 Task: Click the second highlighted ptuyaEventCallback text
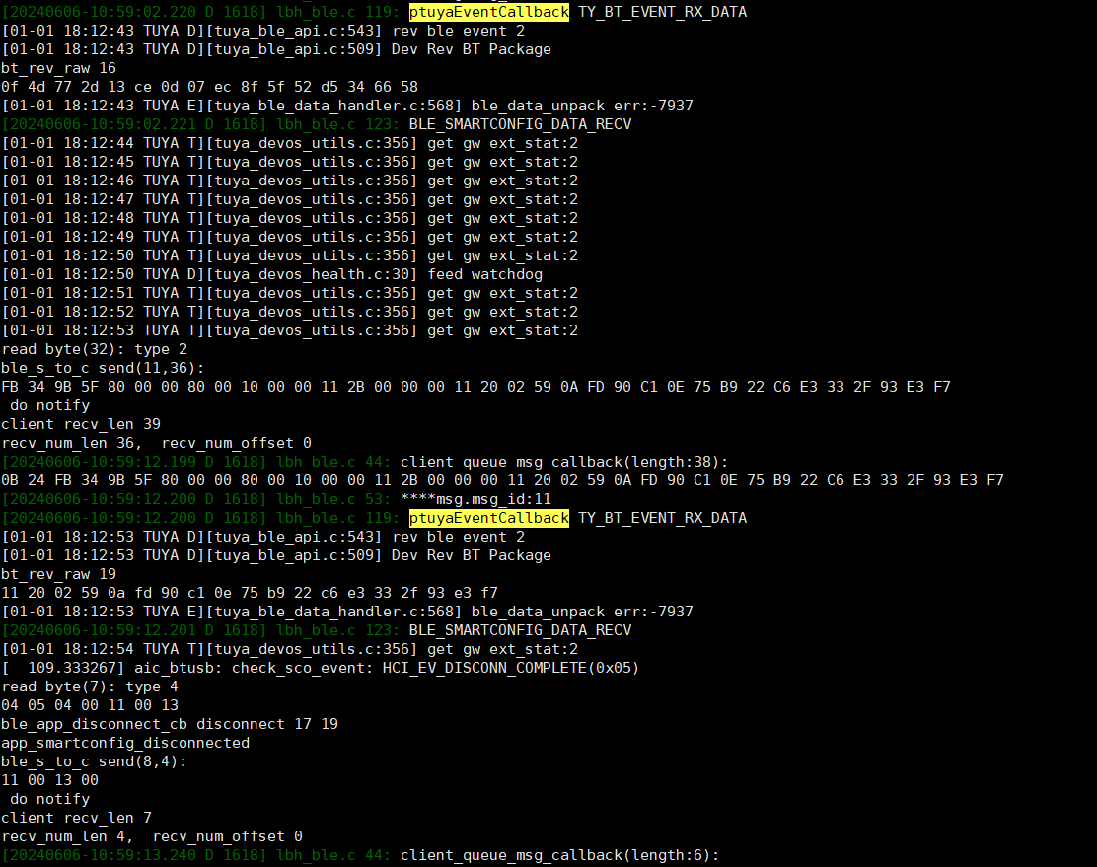tap(489, 518)
